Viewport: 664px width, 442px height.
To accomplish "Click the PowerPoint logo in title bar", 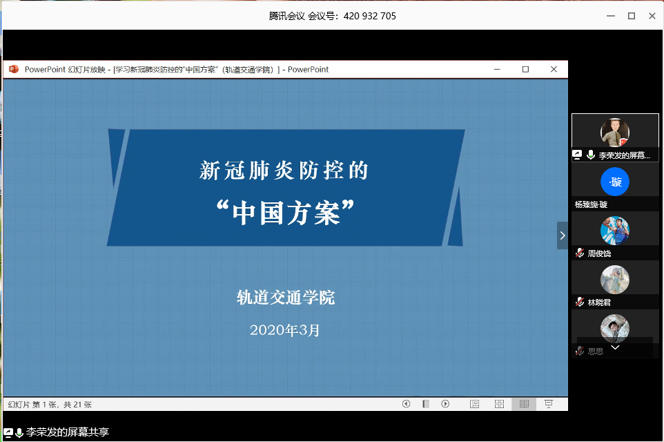I will pos(13,69).
